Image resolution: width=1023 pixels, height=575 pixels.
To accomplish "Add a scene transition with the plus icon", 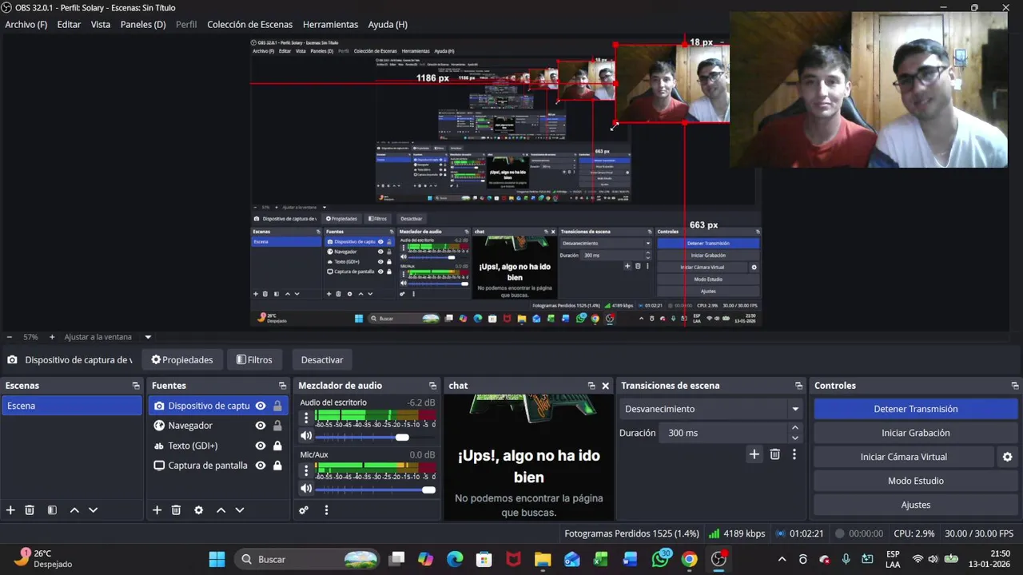I will (754, 454).
